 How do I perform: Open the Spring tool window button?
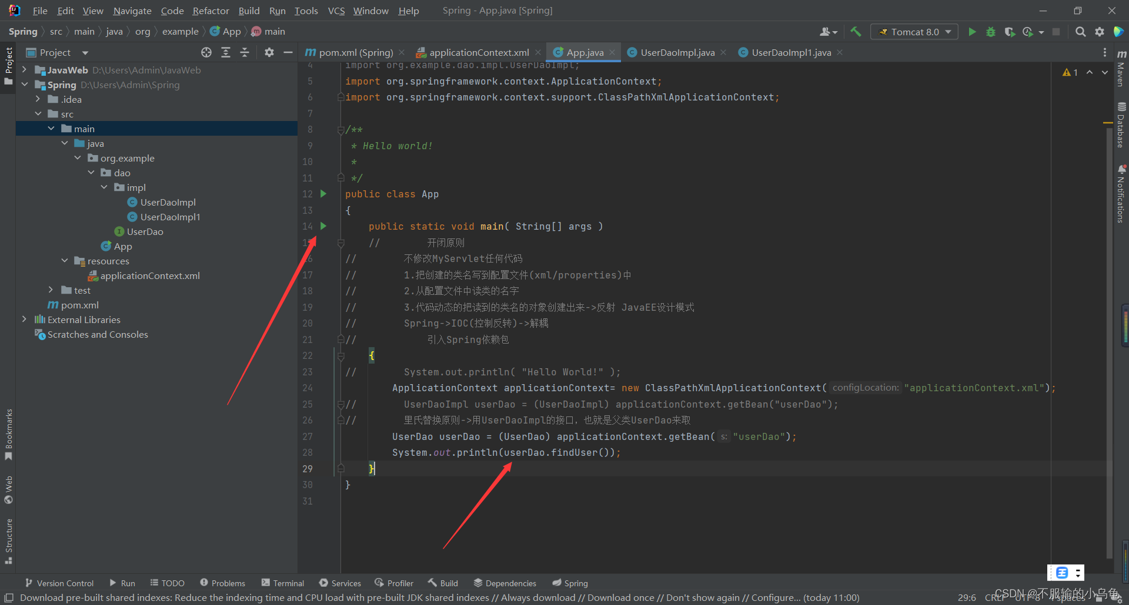(570, 583)
